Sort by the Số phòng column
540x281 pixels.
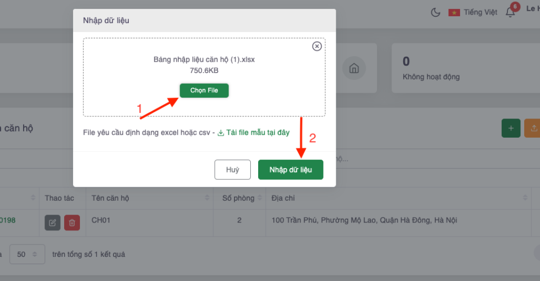click(x=239, y=198)
